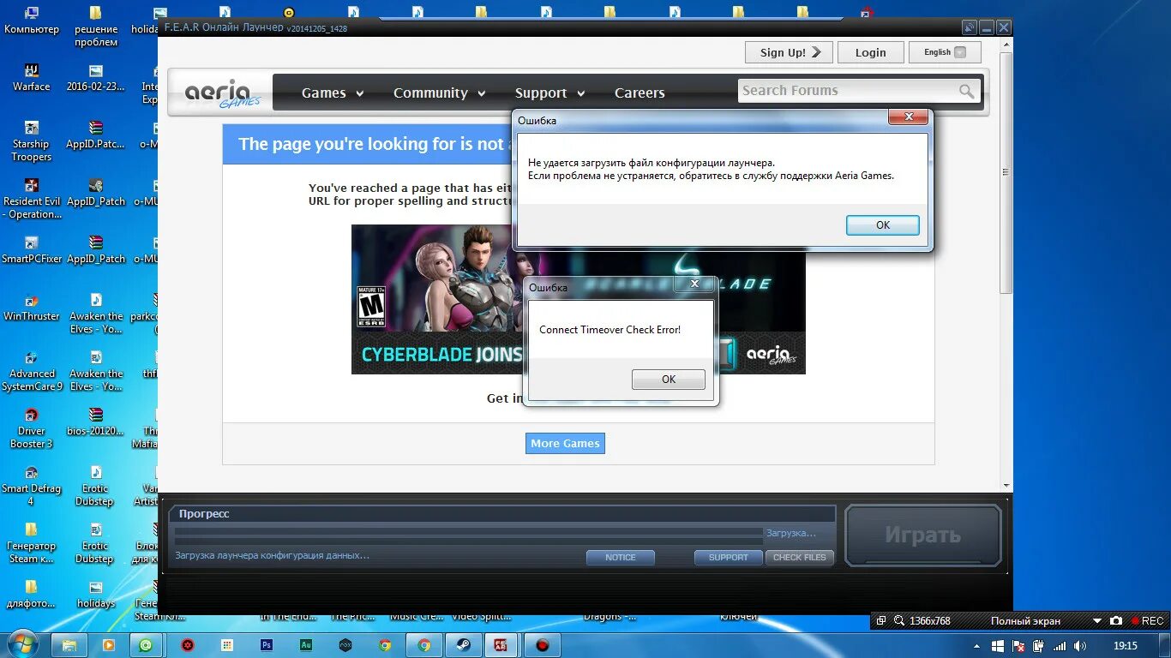Take a screenshot with the recorder camera icon

click(1115, 620)
